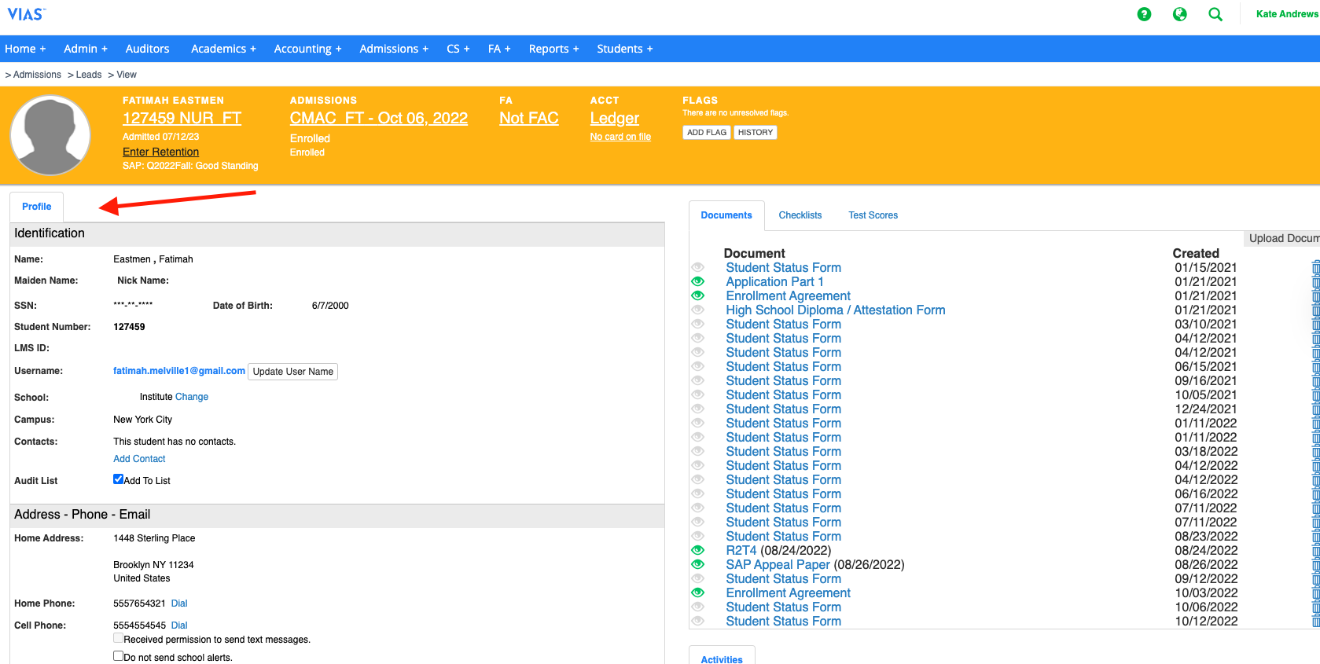Click the trash icon beside R2T4 document

click(1315, 551)
